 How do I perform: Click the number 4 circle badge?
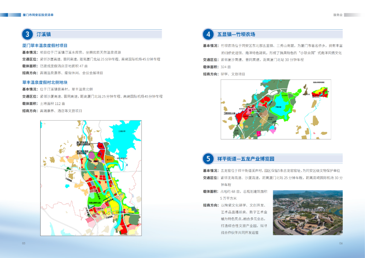[208, 34]
